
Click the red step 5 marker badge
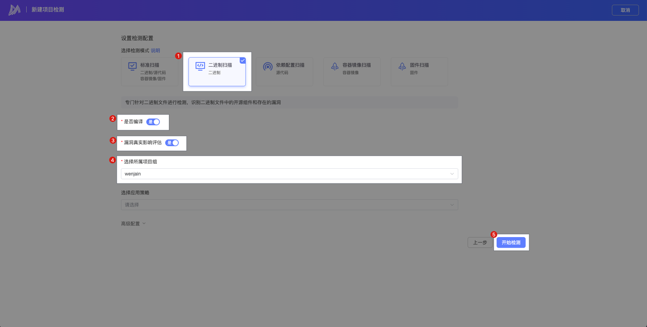[x=494, y=235]
